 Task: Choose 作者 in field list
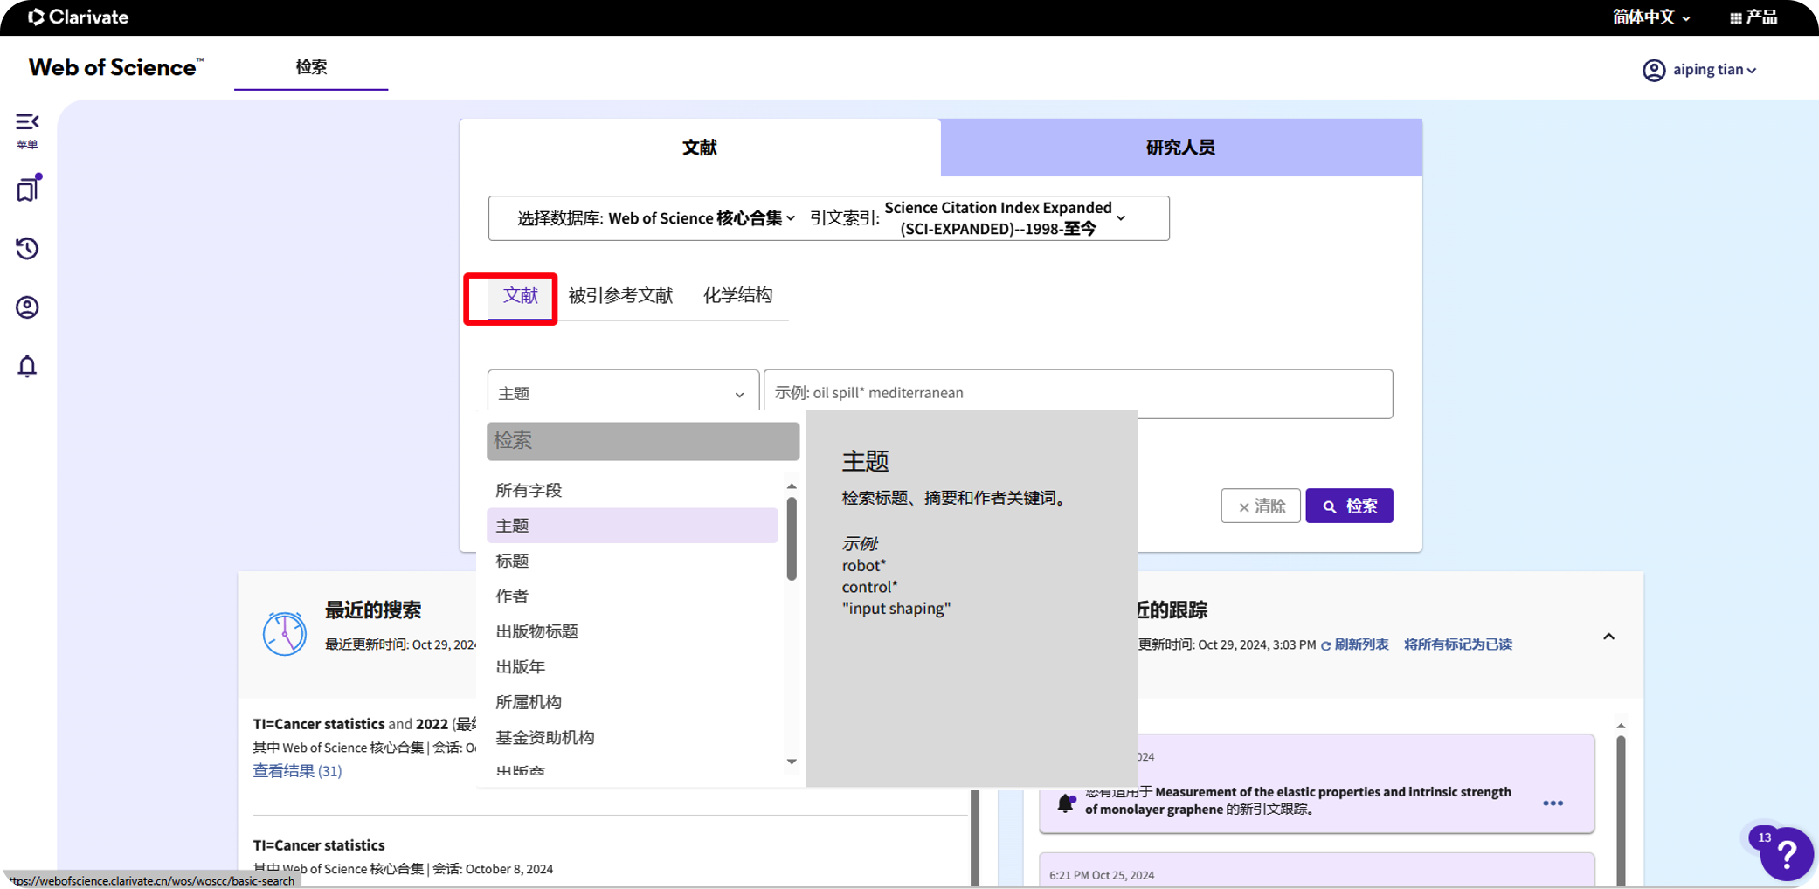[633, 596]
